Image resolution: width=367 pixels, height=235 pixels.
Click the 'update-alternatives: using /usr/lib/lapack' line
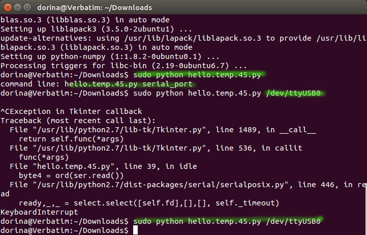pos(183,38)
